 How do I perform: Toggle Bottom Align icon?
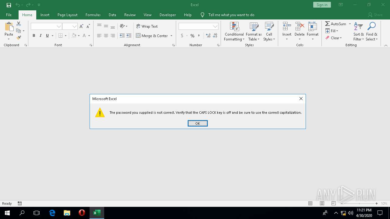113,26
